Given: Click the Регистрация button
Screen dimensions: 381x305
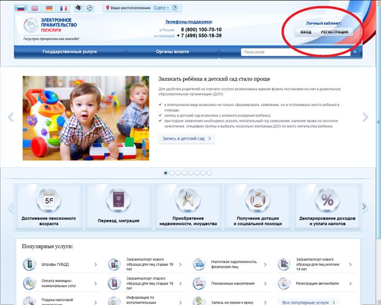Looking at the screenshot, I should click(x=334, y=32).
